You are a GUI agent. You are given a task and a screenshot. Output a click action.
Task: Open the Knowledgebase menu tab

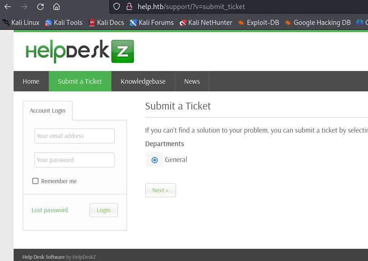coord(143,81)
